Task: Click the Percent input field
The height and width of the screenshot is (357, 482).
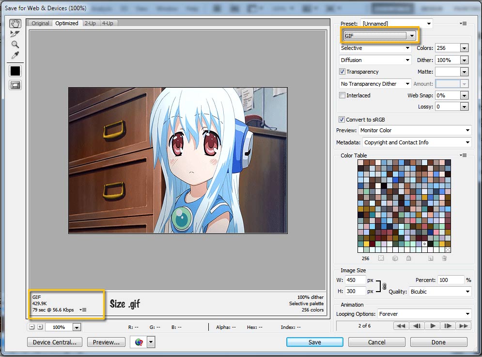Action: click(451, 280)
